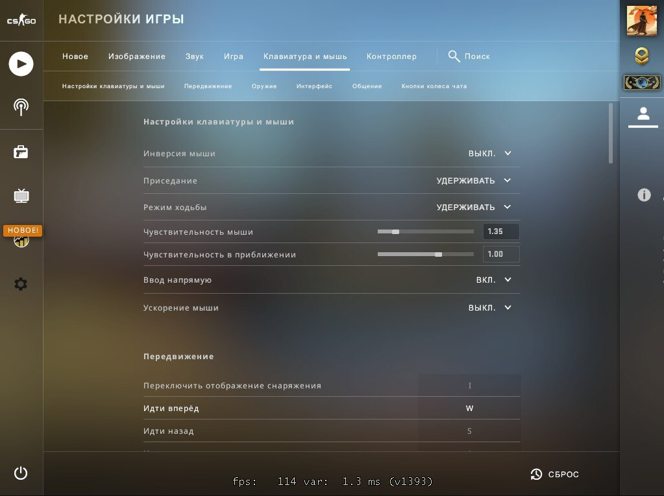Click the info circle icon
664x496 pixels.
(644, 195)
